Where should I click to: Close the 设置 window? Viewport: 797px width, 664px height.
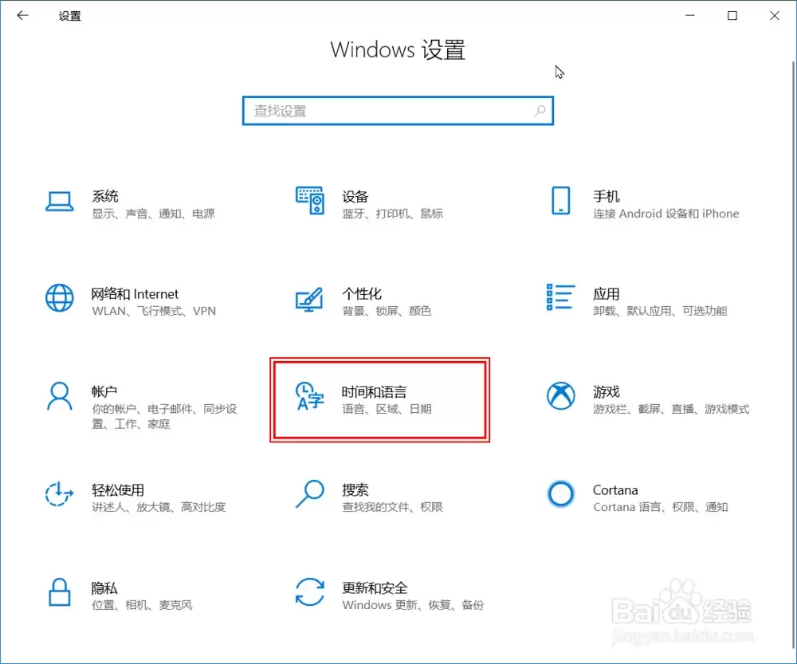click(x=774, y=16)
